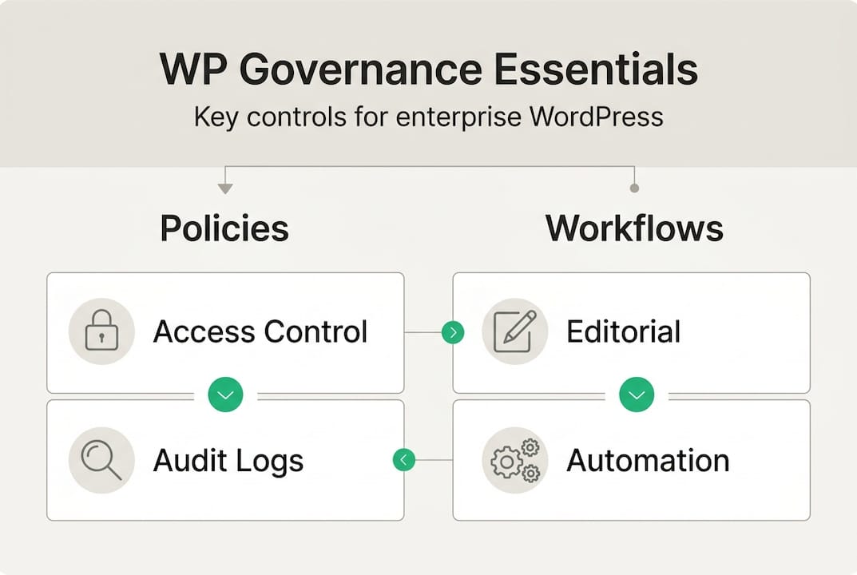Open the gears icon on the Automation card
Viewport: 857px width, 575px height.
515,459
